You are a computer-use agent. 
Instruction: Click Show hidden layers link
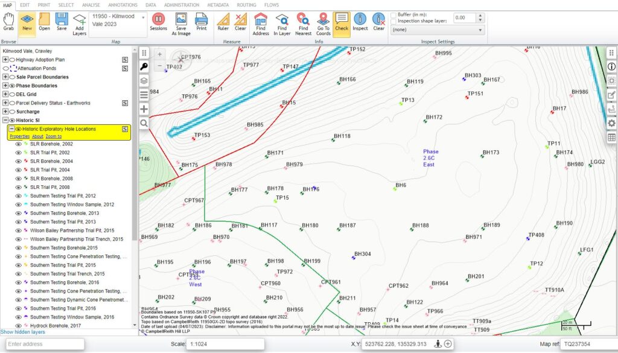(x=23, y=332)
